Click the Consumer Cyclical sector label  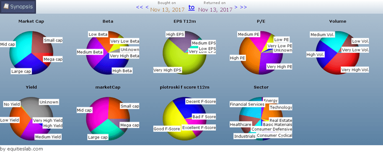click(274, 135)
